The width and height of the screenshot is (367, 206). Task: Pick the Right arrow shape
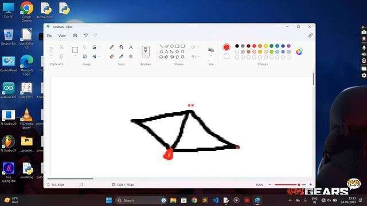tap(166, 57)
